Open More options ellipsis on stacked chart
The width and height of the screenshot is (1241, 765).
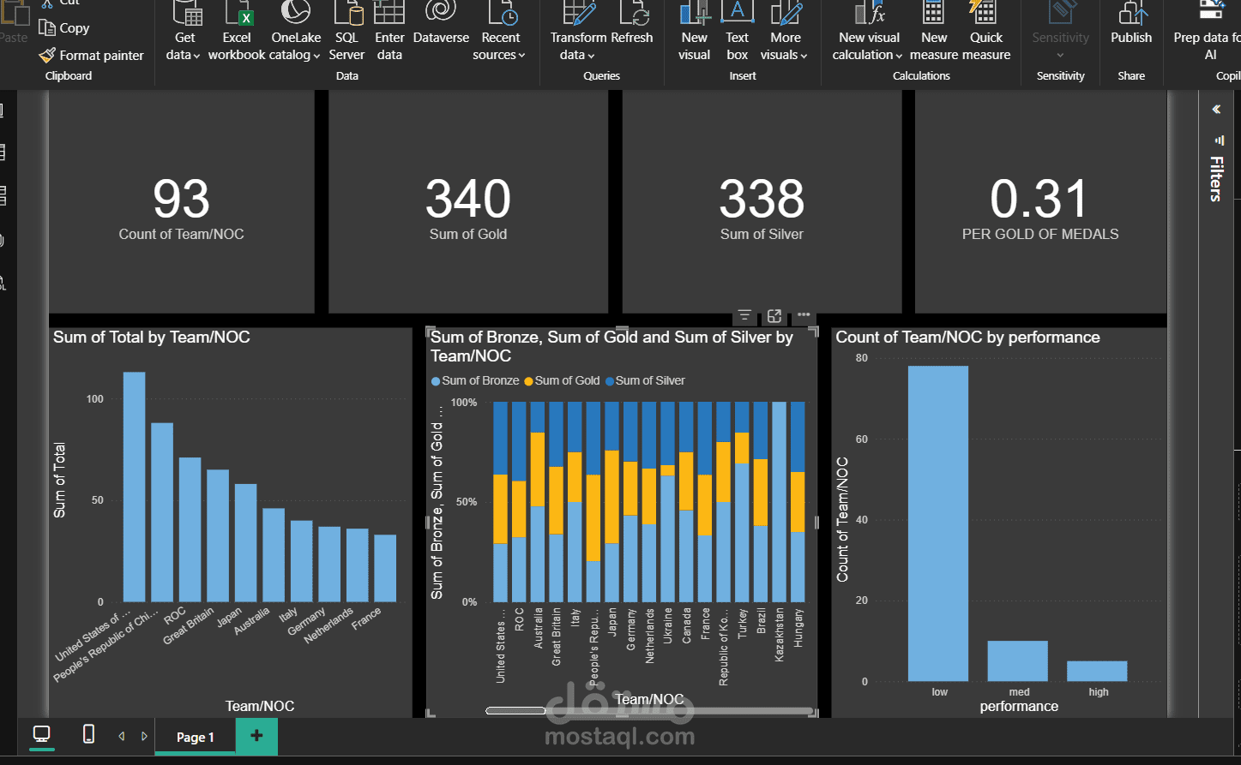coord(804,315)
